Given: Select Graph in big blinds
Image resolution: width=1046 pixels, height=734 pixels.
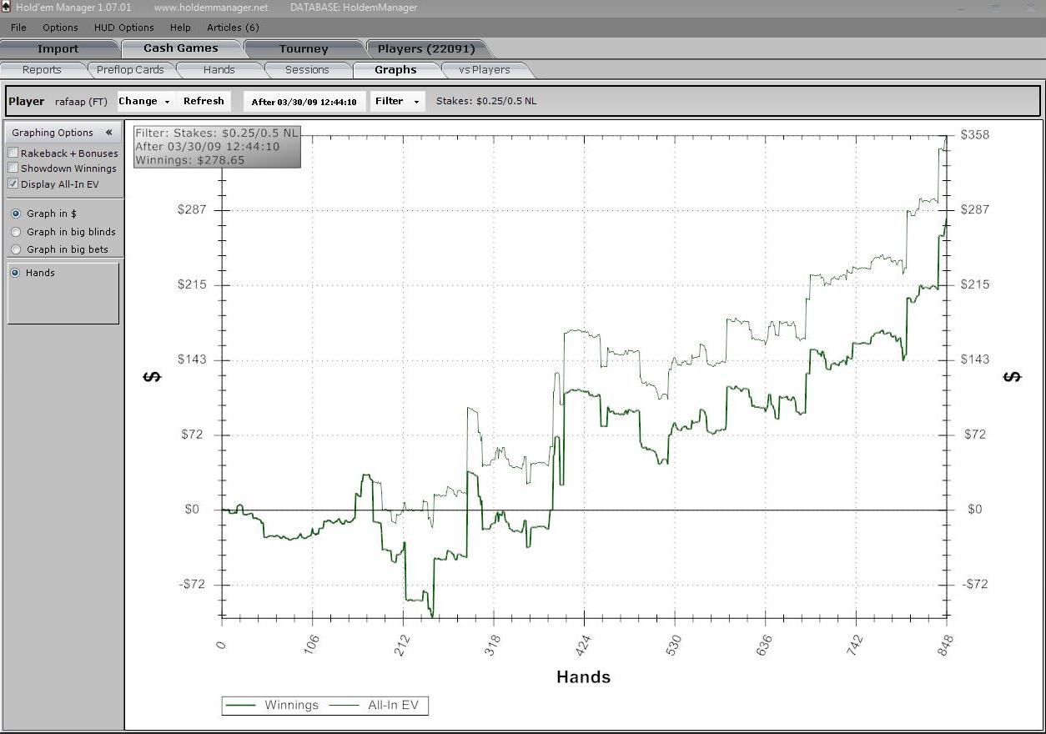Looking at the screenshot, I should (x=16, y=232).
